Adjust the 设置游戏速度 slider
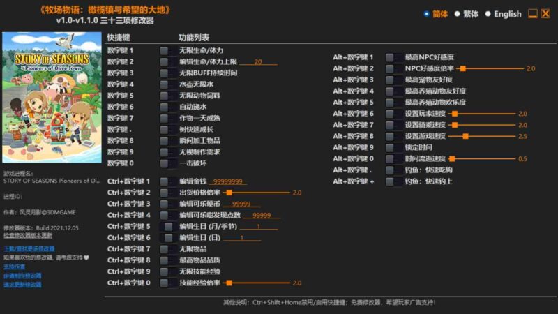558x314 pixels. point(482,136)
